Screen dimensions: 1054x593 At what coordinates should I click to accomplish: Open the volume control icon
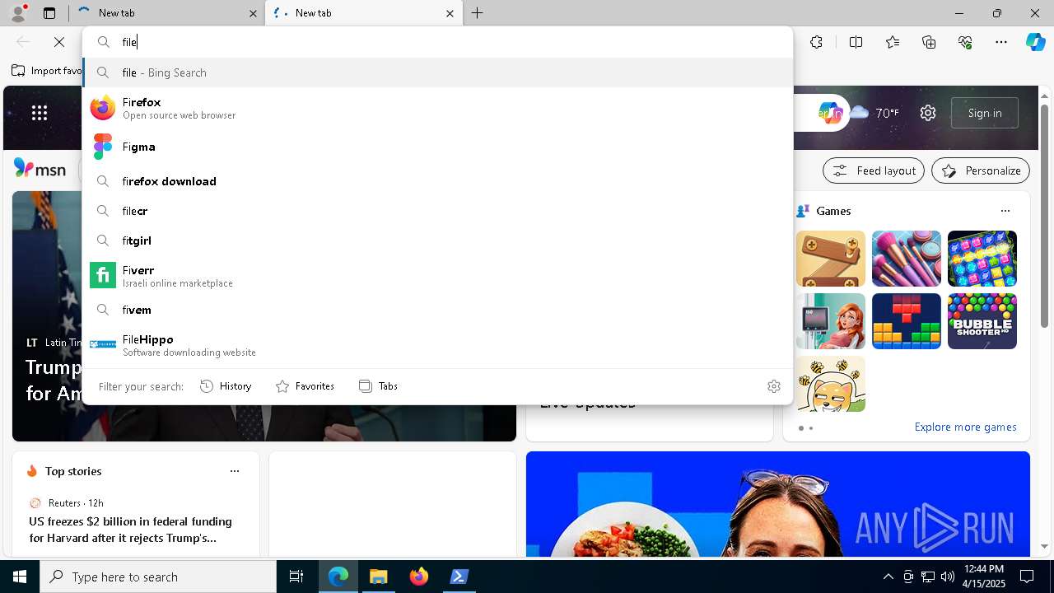click(948, 577)
